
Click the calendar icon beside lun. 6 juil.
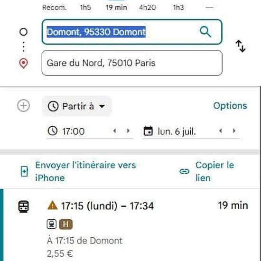[x=148, y=131]
